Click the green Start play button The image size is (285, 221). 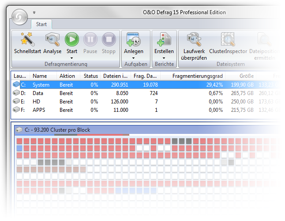coord(72,39)
